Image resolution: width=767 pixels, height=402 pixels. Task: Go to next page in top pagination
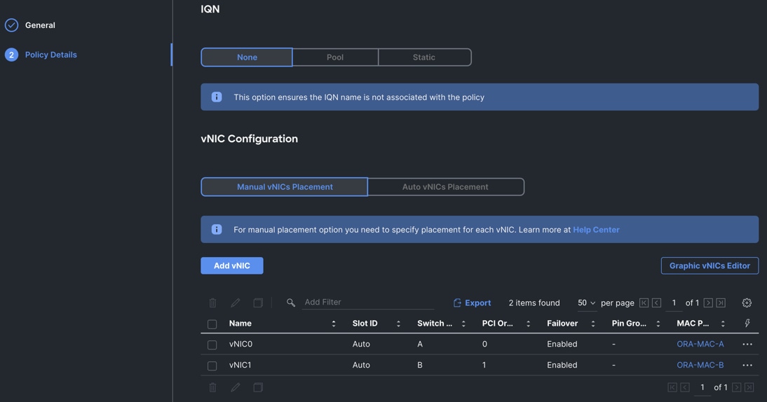coord(708,303)
